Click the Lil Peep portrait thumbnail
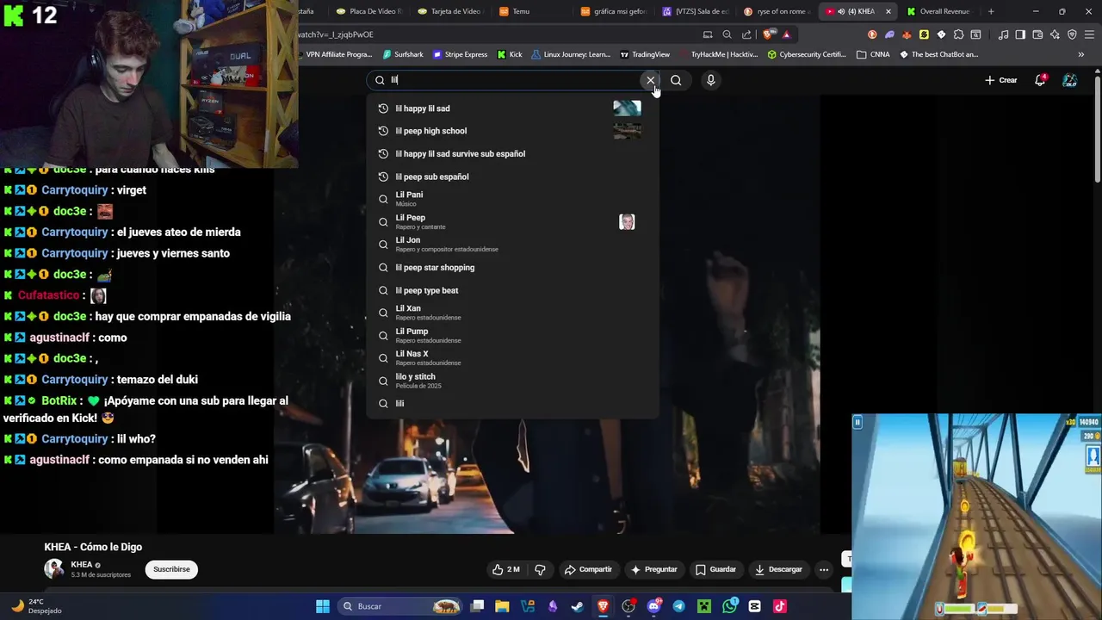The image size is (1102, 620). click(627, 222)
